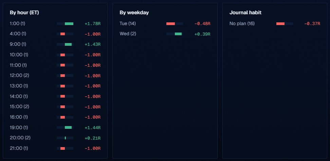Click the By weekday heading
Image resolution: width=330 pixels, height=161 pixels.
pos(134,13)
